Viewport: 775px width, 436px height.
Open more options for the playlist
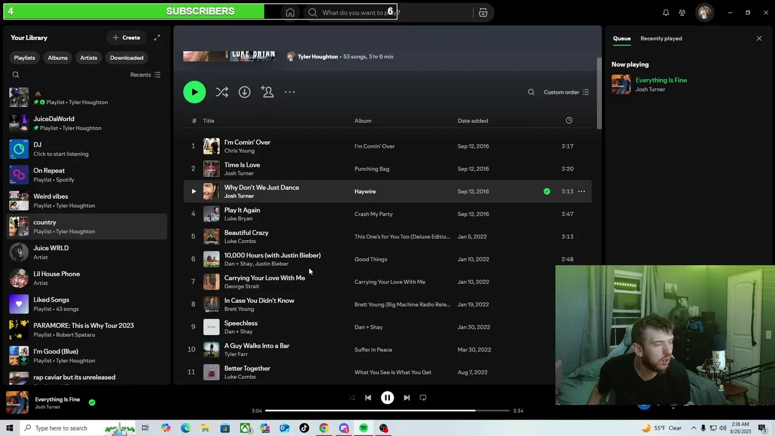(290, 92)
